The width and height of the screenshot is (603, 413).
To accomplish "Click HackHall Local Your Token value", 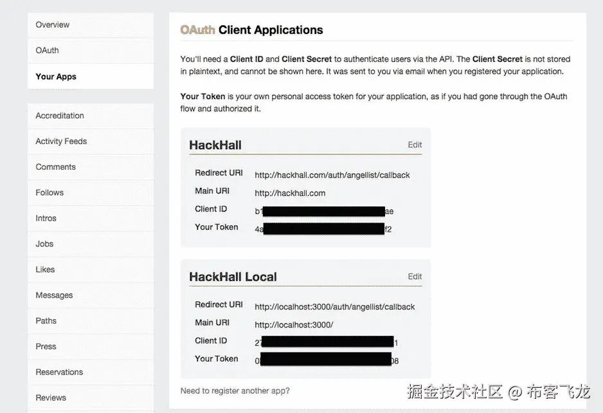I will [327, 360].
